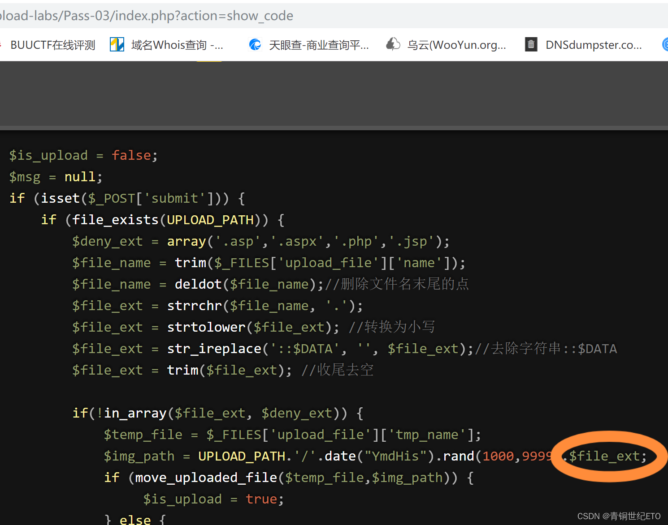
Task: Click the '} else {' line
Action: [135, 519]
